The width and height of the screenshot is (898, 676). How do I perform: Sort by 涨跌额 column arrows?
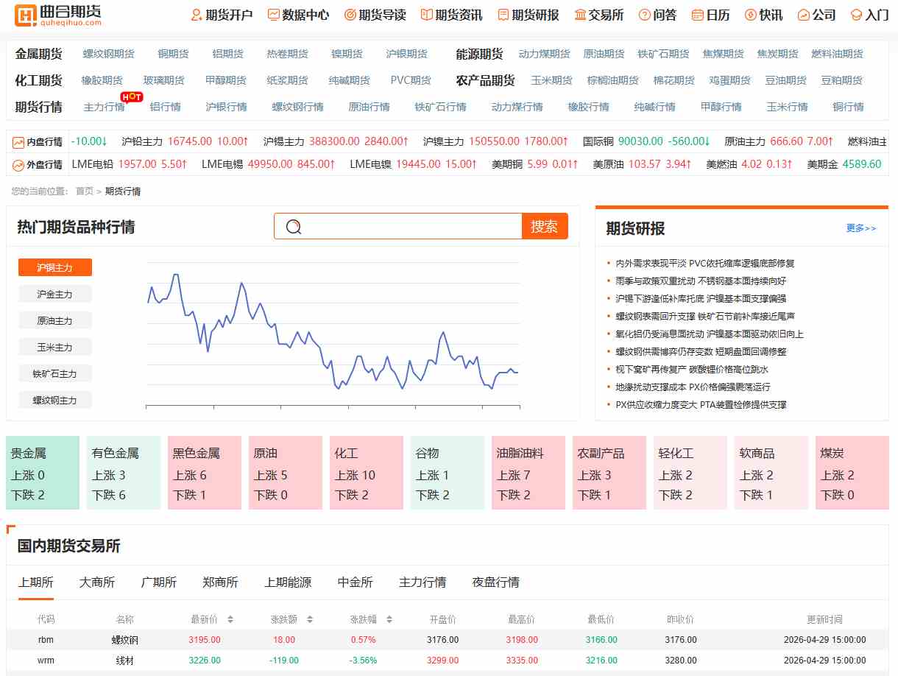[x=310, y=619]
